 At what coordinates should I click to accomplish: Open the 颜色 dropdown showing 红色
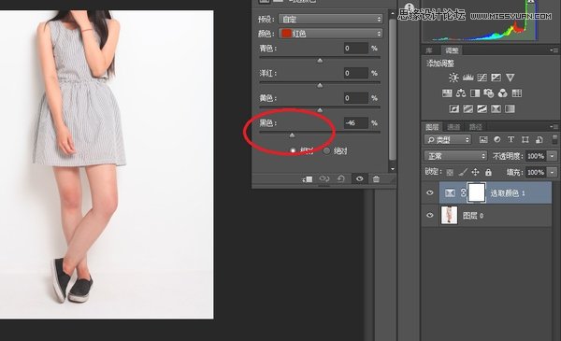click(331, 34)
